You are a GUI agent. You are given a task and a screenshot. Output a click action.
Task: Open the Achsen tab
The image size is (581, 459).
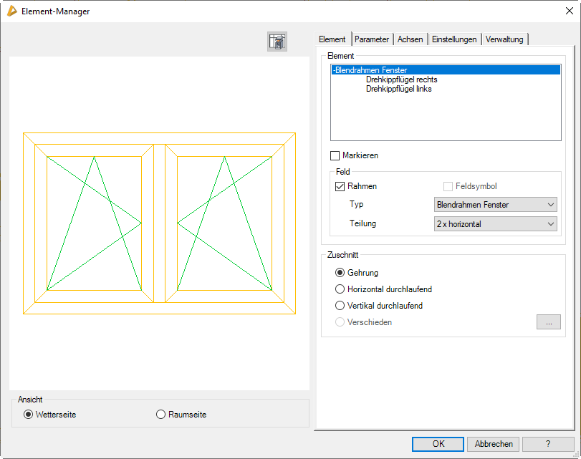[410, 39]
